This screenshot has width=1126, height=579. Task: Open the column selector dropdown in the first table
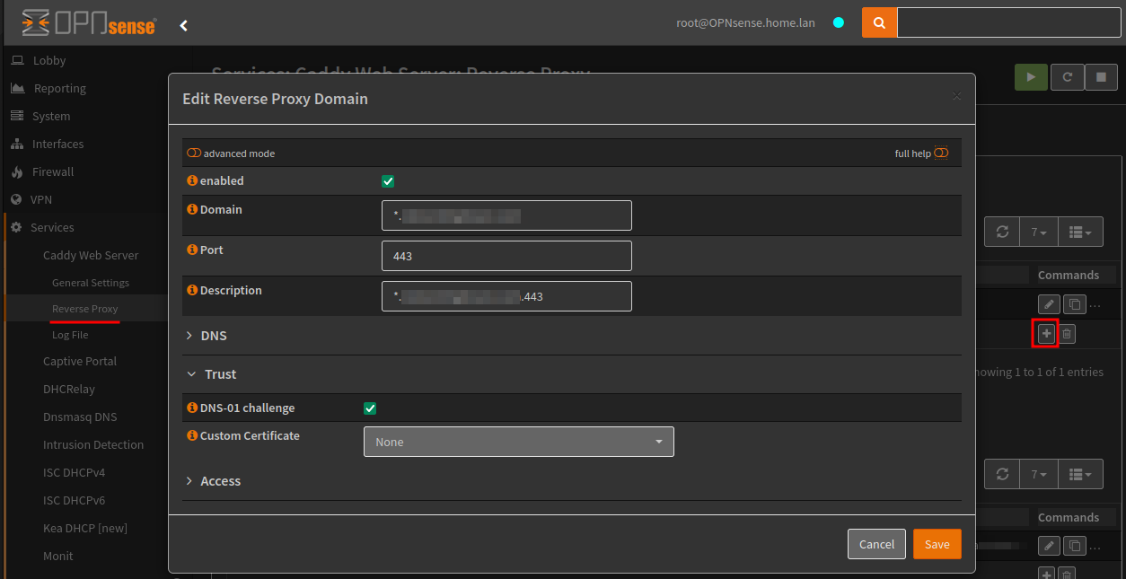(x=1080, y=232)
